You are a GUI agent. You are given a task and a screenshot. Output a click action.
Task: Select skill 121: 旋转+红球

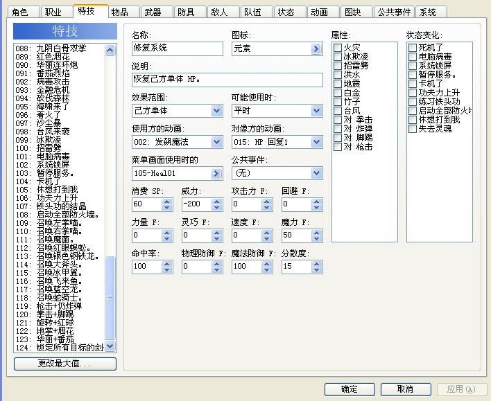coord(59,323)
